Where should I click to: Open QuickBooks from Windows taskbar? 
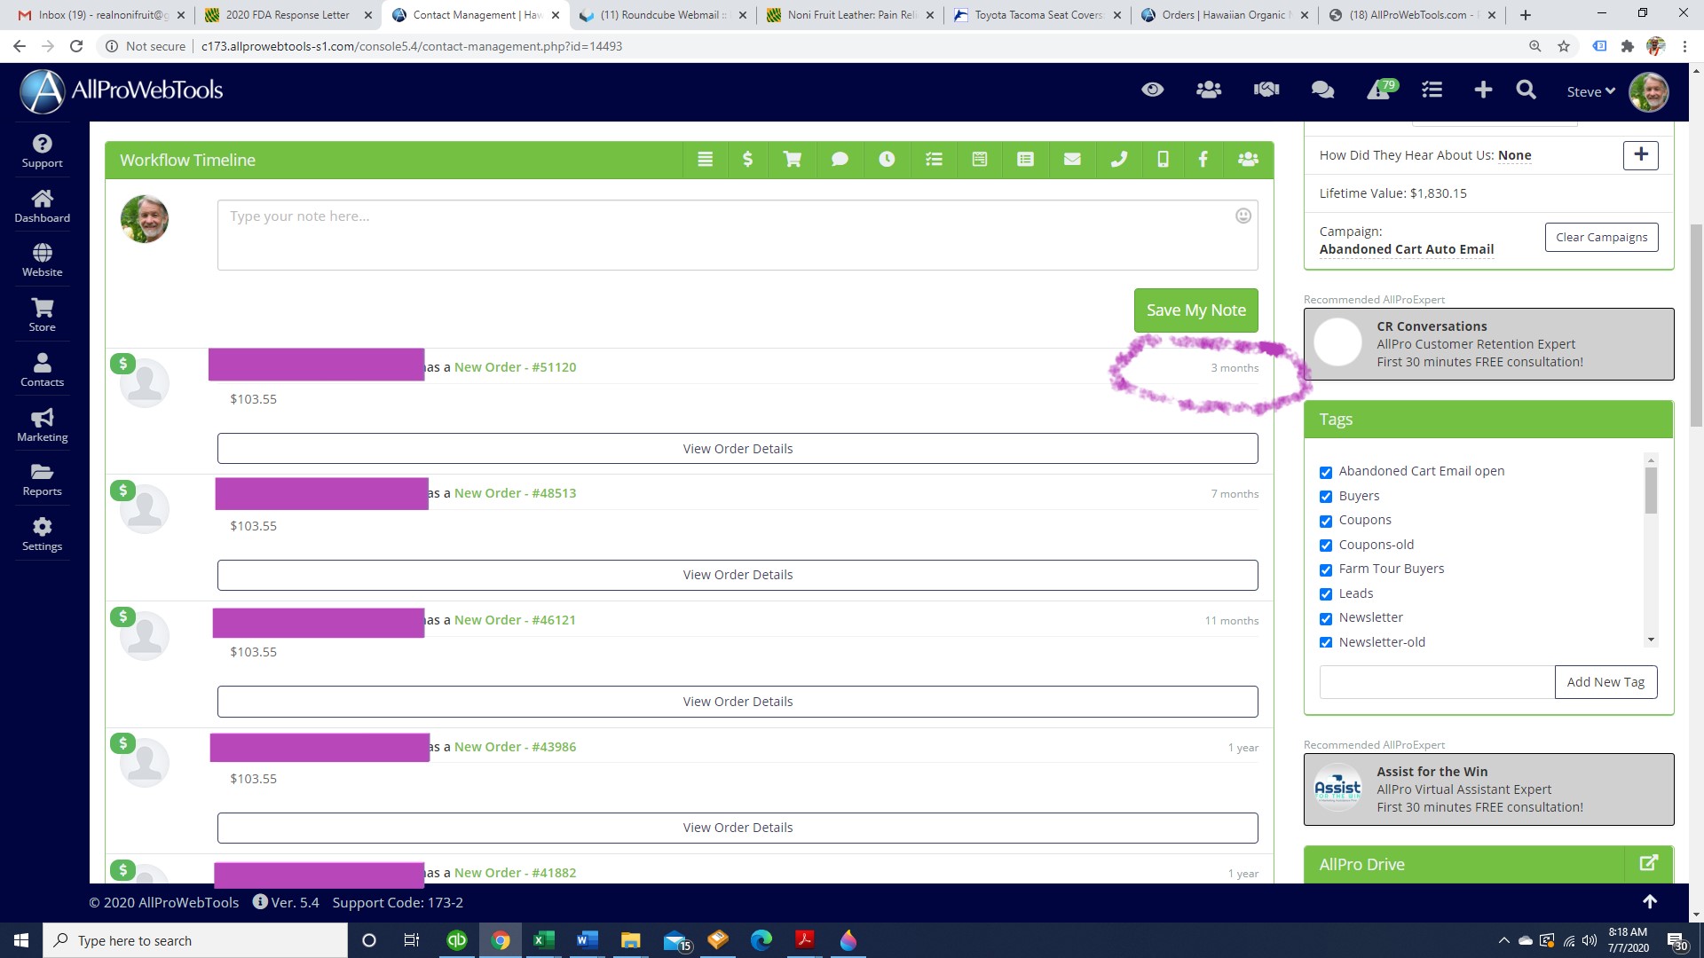point(456,940)
